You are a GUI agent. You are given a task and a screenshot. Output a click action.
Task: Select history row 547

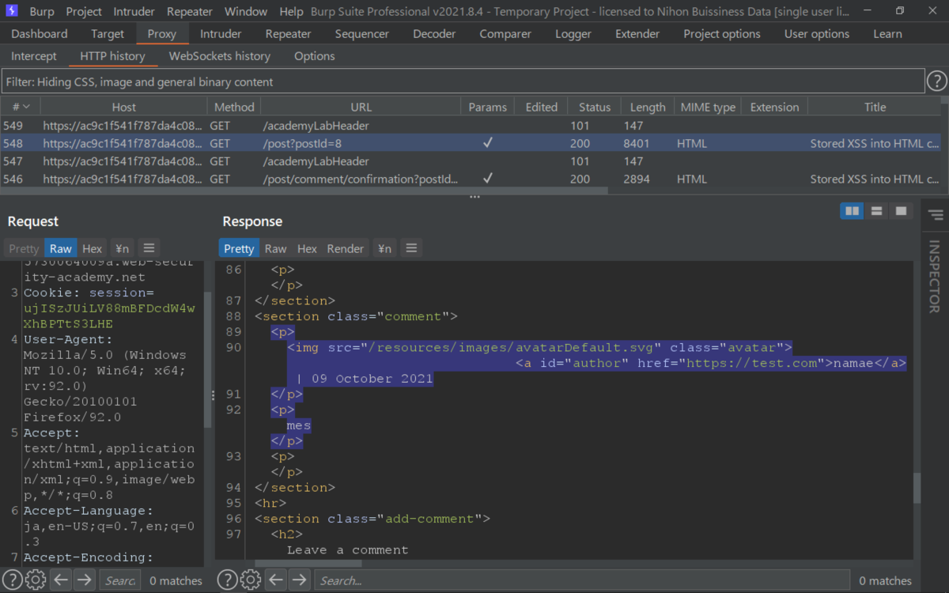pyautogui.click(x=471, y=161)
